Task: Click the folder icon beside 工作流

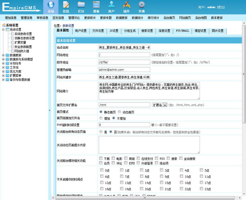Action: click(7, 67)
